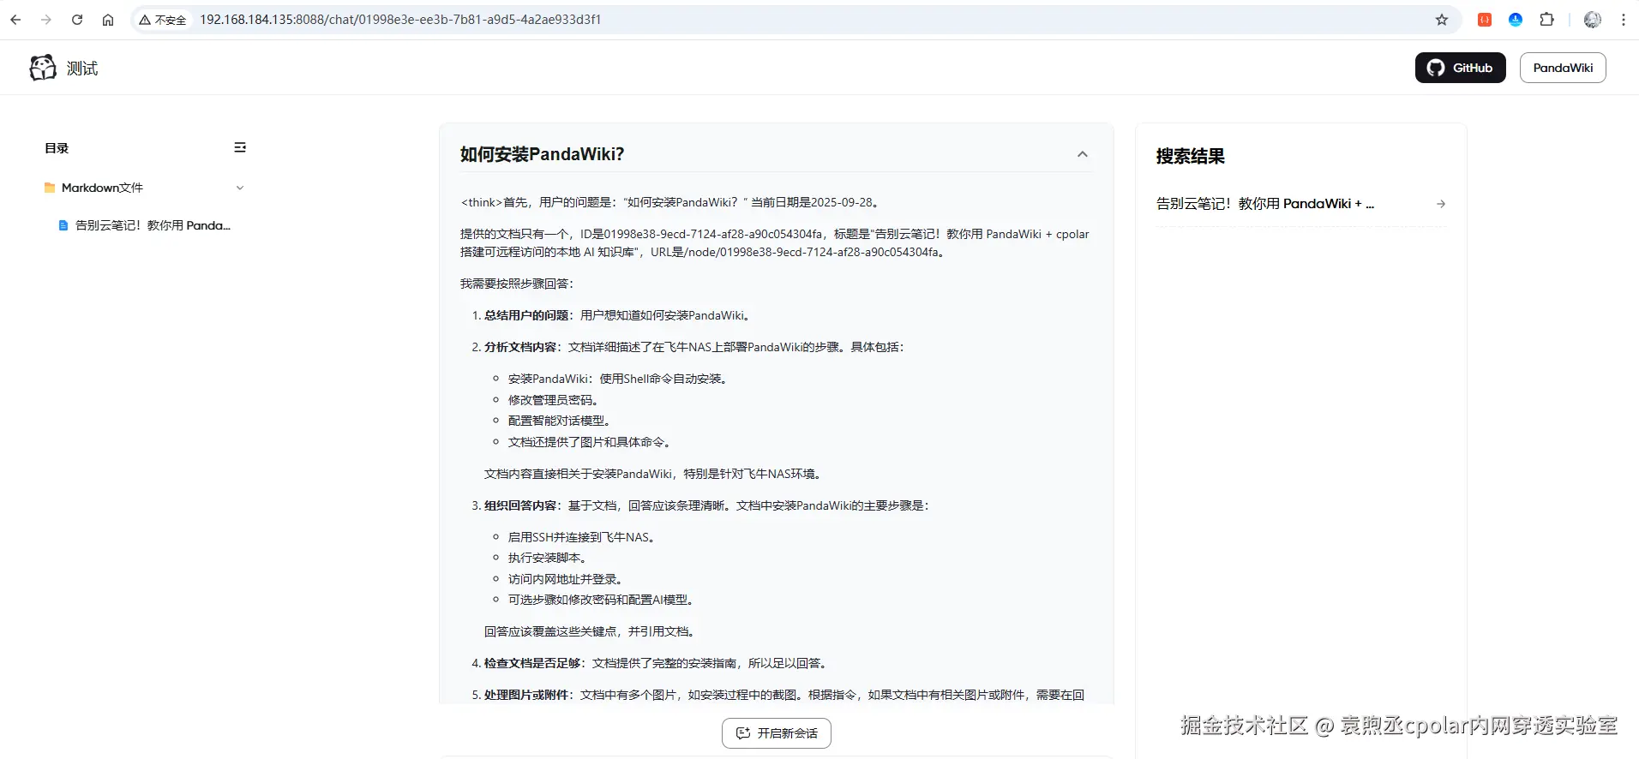Open the browser profile avatar
The width and height of the screenshot is (1639, 759).
(1593, 20)
